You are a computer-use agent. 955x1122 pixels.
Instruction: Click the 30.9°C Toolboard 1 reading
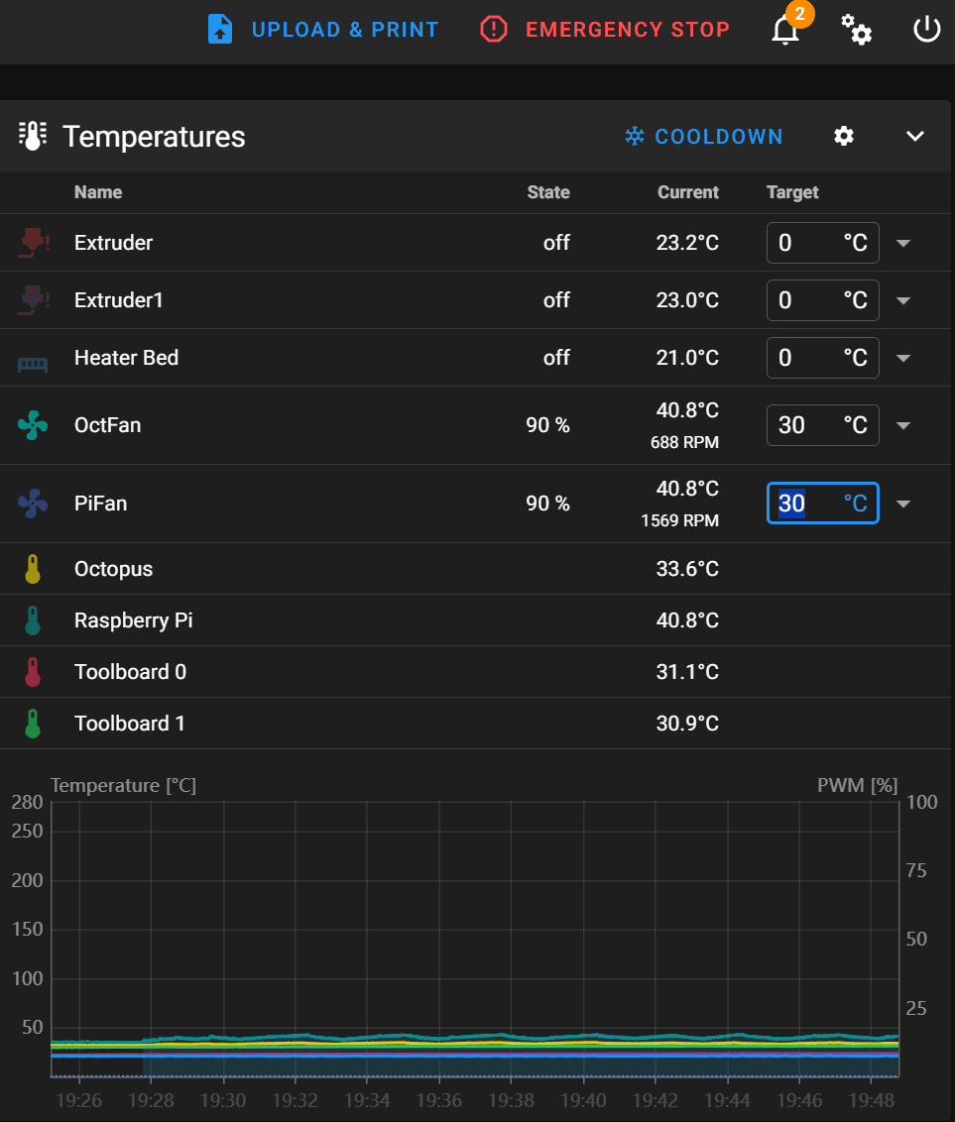pos(687,724)
